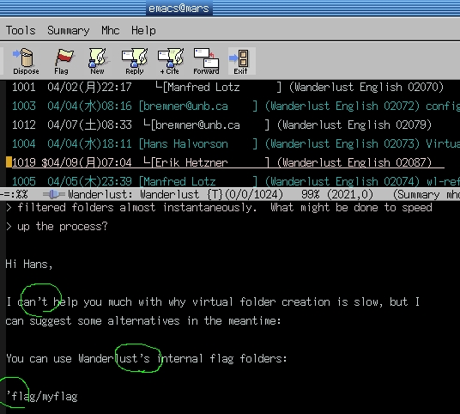Click the 99% position indicator in mode line

pos(310,194)
